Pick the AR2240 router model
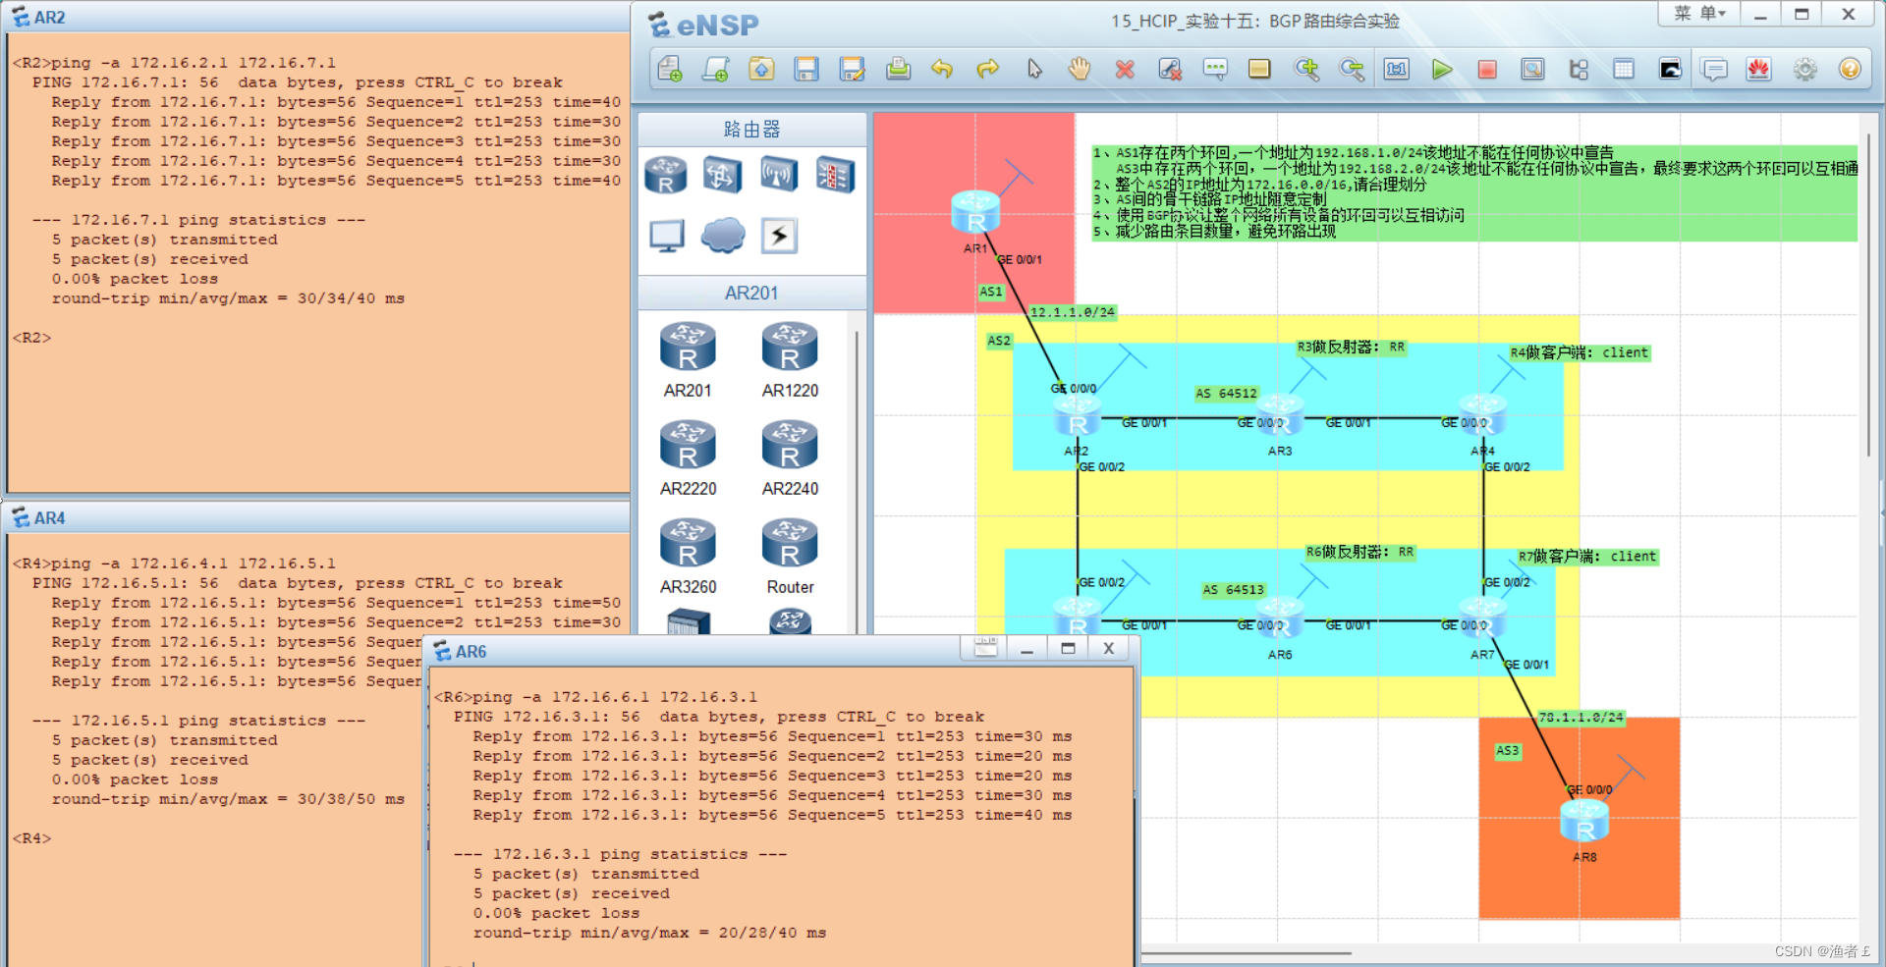Viewport: 1886px width, 967px height. 790,457
